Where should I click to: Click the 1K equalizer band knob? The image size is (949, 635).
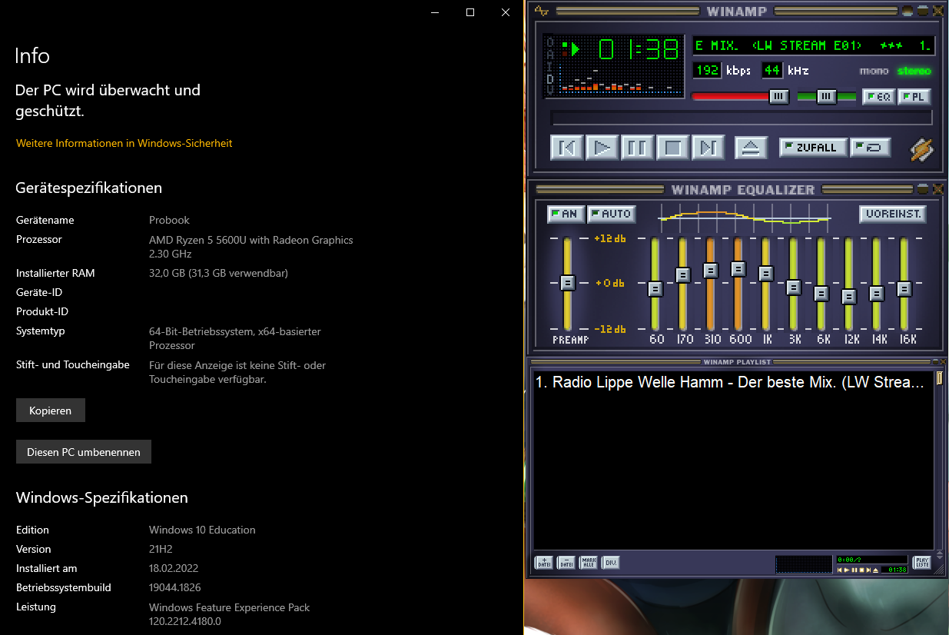point(766,274)
